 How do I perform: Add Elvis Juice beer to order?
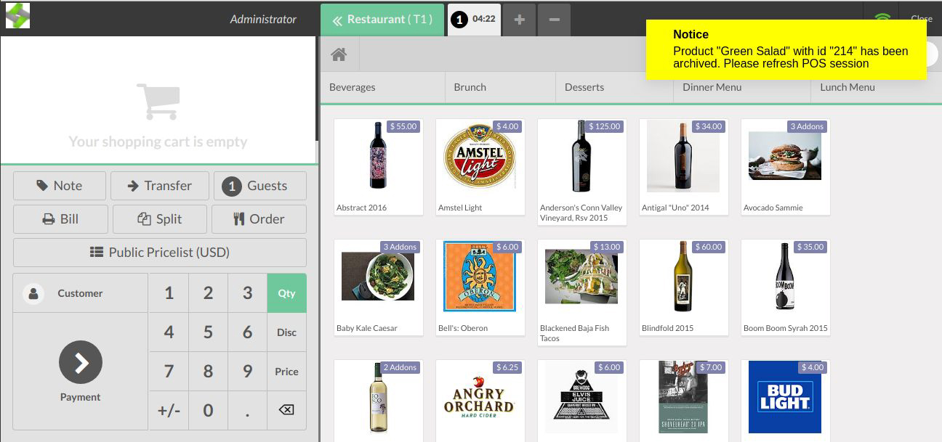(582, 401)
